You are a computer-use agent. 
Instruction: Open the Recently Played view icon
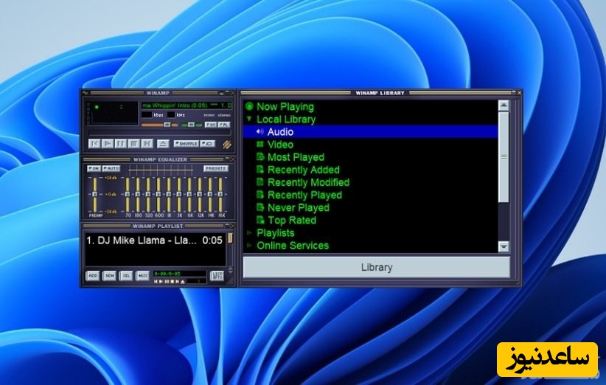pos(260,195)
